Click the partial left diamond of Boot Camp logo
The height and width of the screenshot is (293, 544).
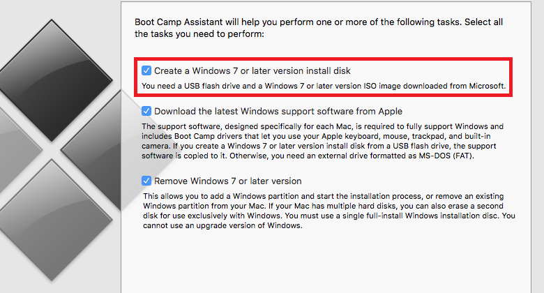(17, 150)
